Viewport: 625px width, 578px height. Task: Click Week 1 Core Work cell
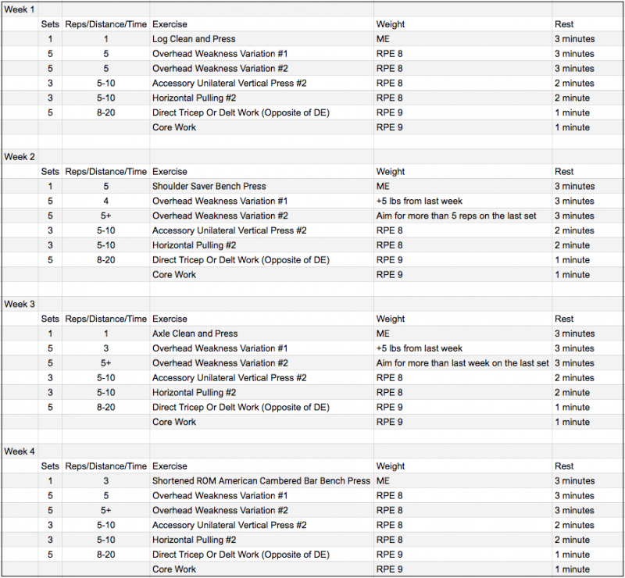point(262,127)
